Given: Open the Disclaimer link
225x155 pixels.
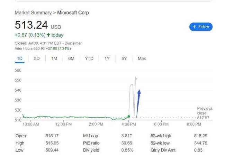Looking at the screenshot, I should pos(73,43).
